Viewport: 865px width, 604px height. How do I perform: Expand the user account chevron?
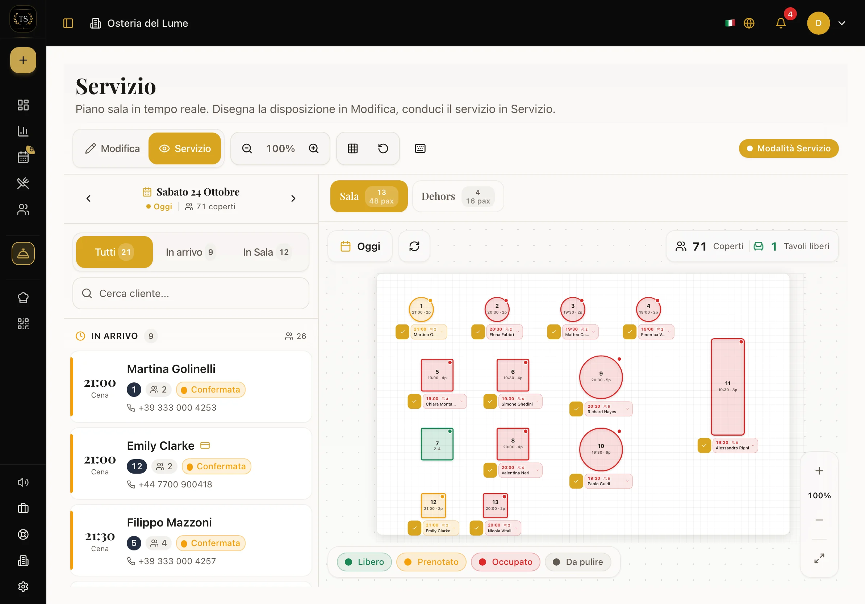tap(842, 23)
